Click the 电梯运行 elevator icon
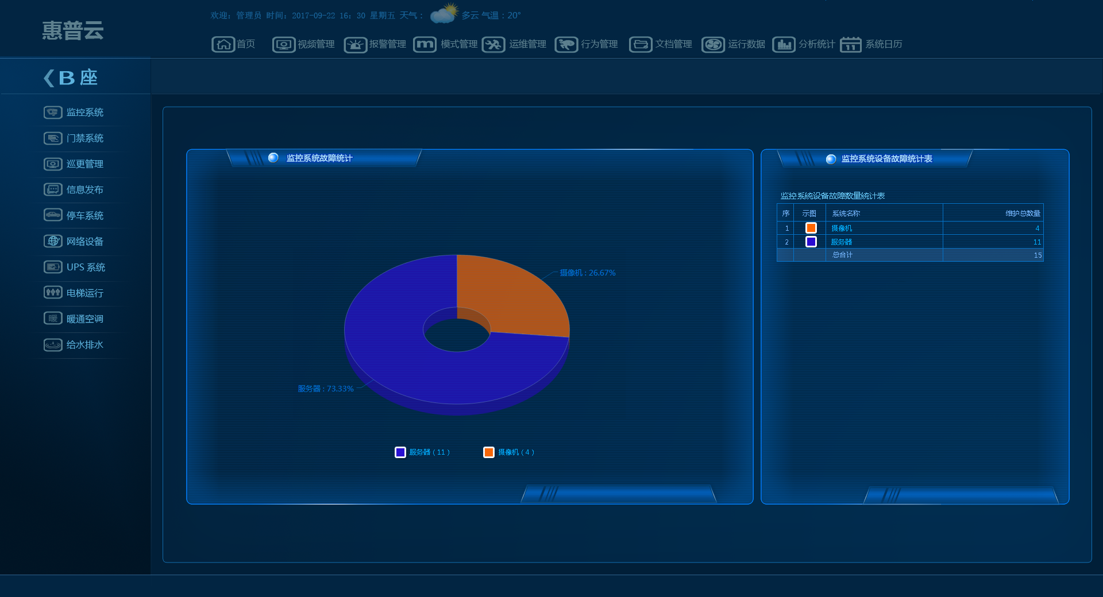The height and width of the screenshot is (597, 1103). tap(53, 293)
